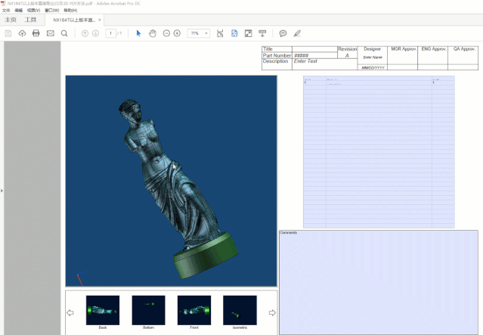Expand the left navigation pane arrow
483x335 pixels.
click(2, 191)
